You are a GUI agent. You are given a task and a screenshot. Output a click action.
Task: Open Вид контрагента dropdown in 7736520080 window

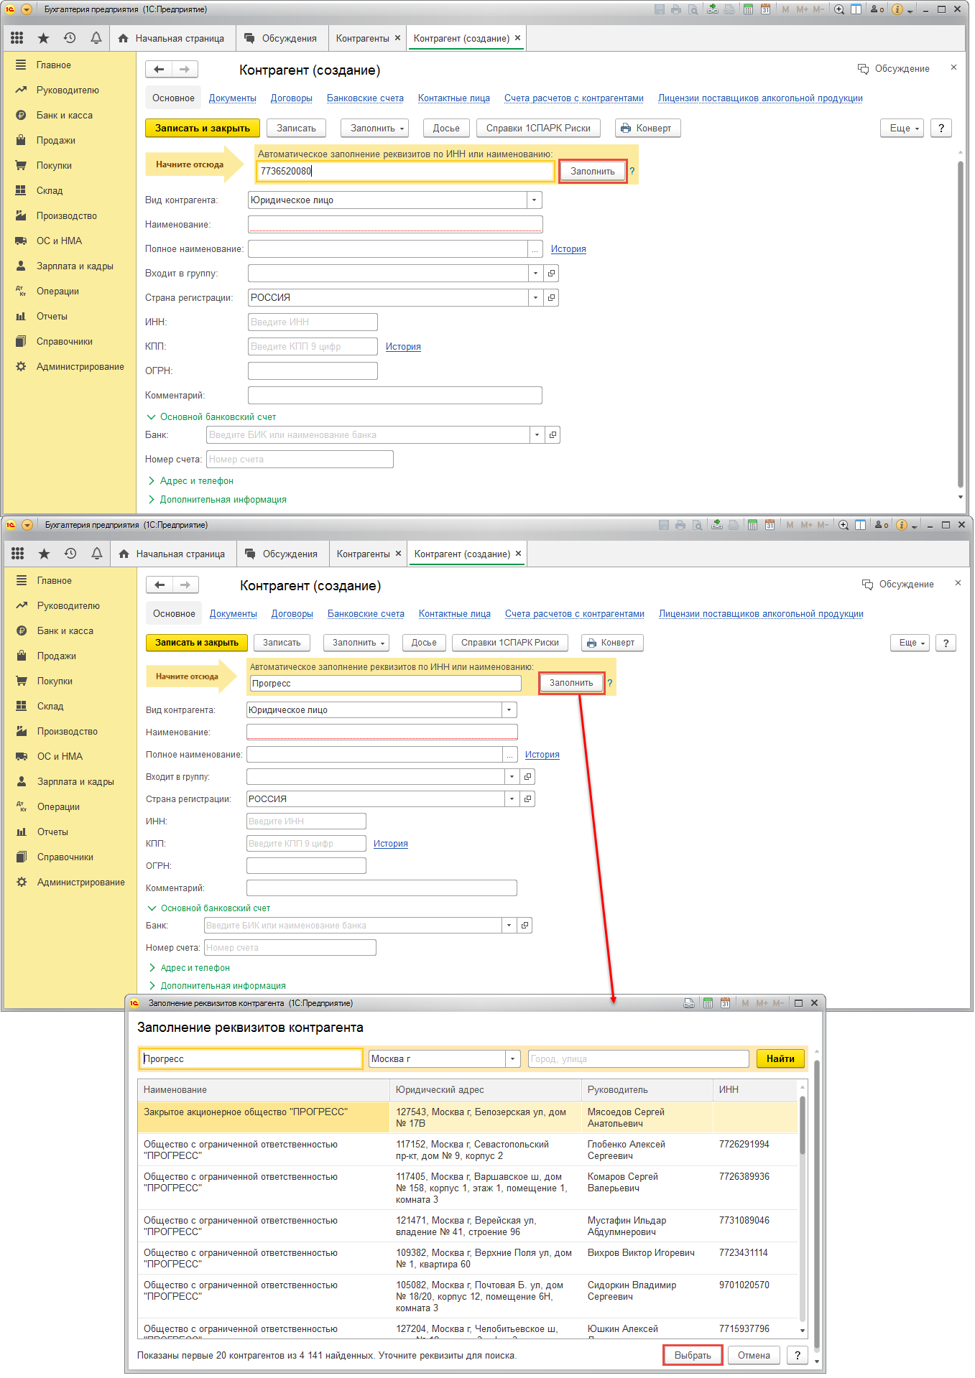534,200
